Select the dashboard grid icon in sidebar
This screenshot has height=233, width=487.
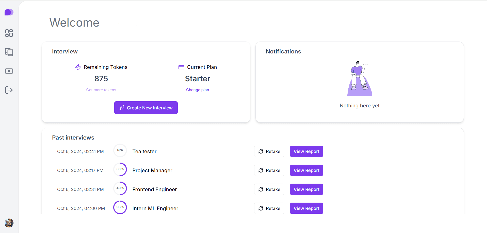click(9, 33)
